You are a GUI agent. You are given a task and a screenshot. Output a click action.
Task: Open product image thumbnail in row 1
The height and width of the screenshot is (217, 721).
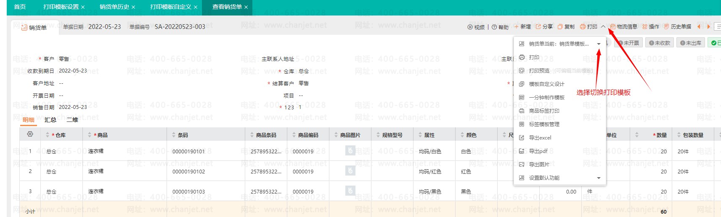pyautogui.click(x=350, y=150)
